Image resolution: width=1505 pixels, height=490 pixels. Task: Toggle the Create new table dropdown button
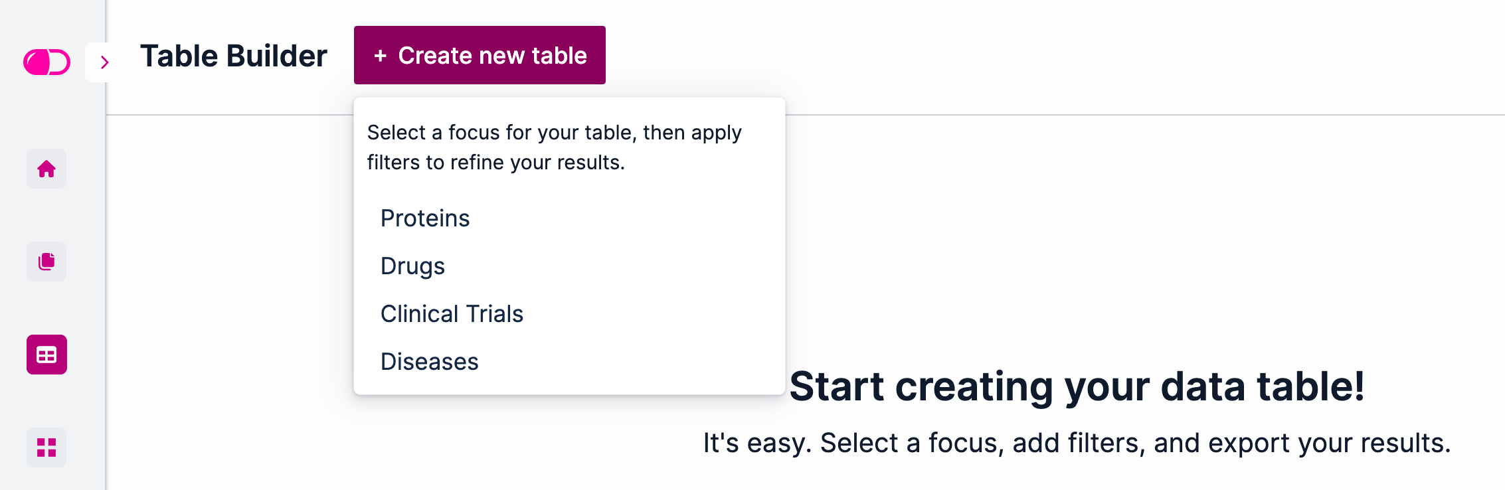coord(480,56)
